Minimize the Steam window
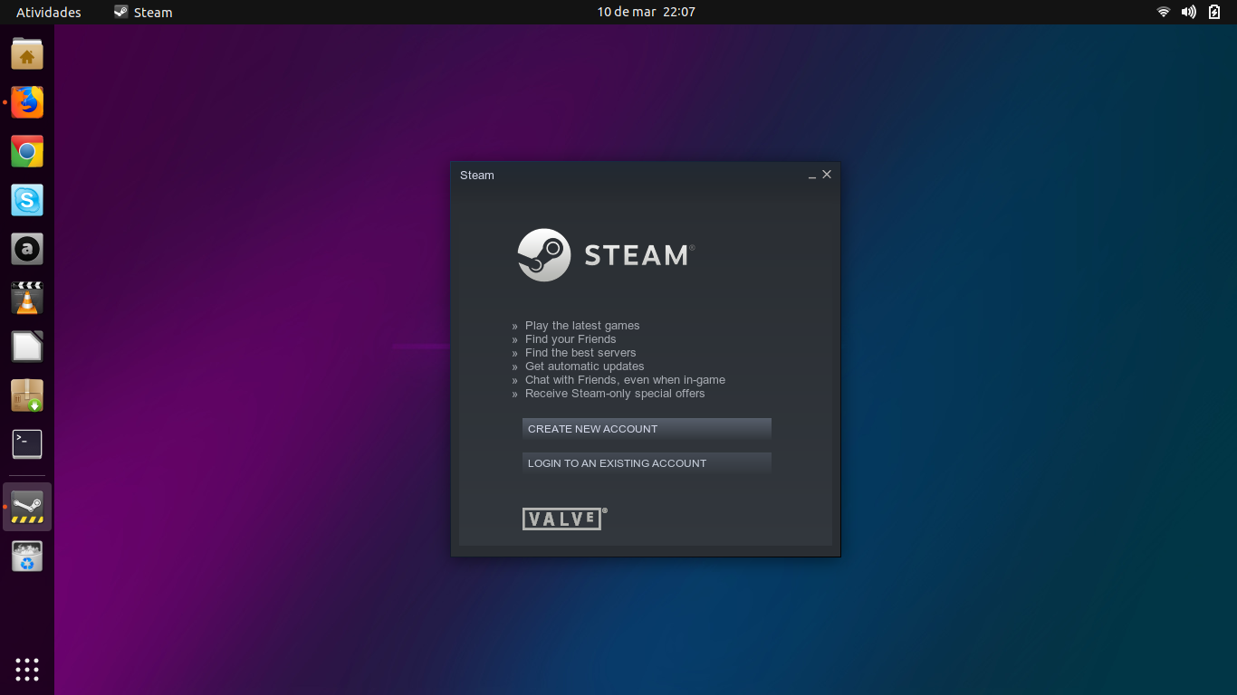This screenshot has height=695, width=1237. (x=812, y=176)
